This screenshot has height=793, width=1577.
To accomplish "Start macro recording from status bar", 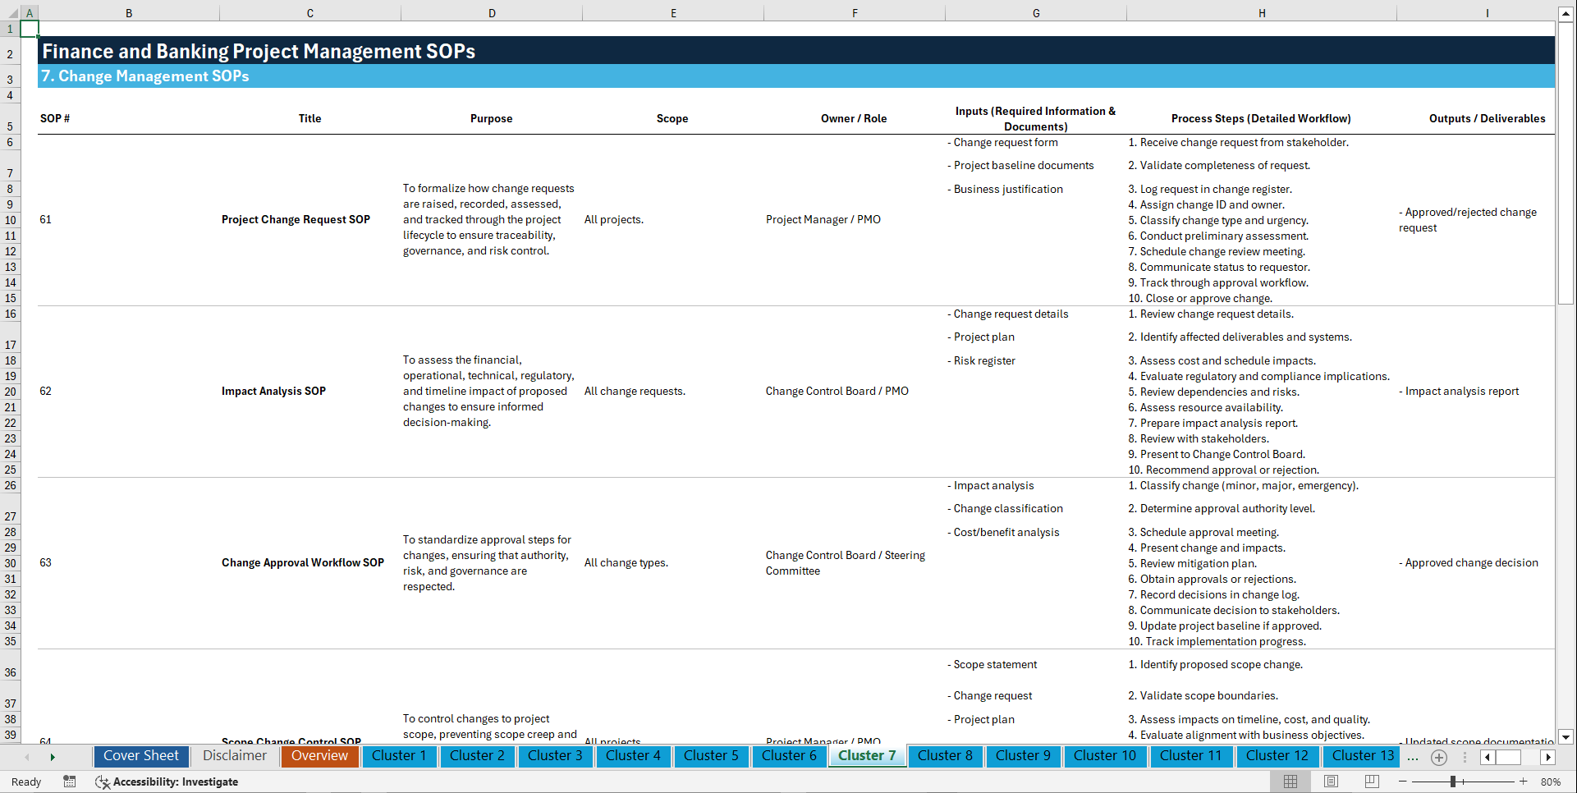I will click(70, 782).
